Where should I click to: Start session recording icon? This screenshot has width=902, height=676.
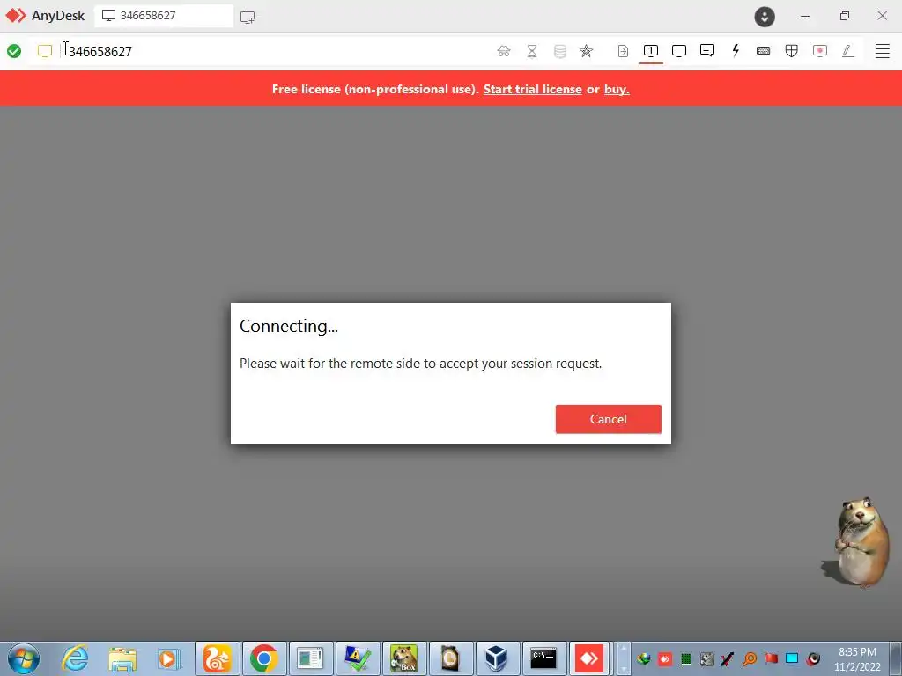820,51
